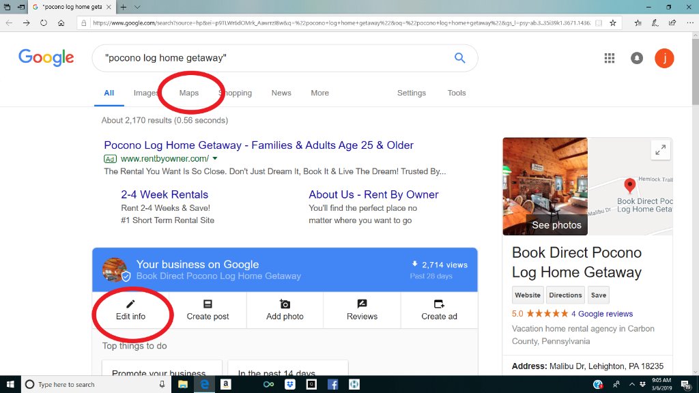The image size is (699, 393).
Task: Click the red map pin marker
Action: coord(629,186)
